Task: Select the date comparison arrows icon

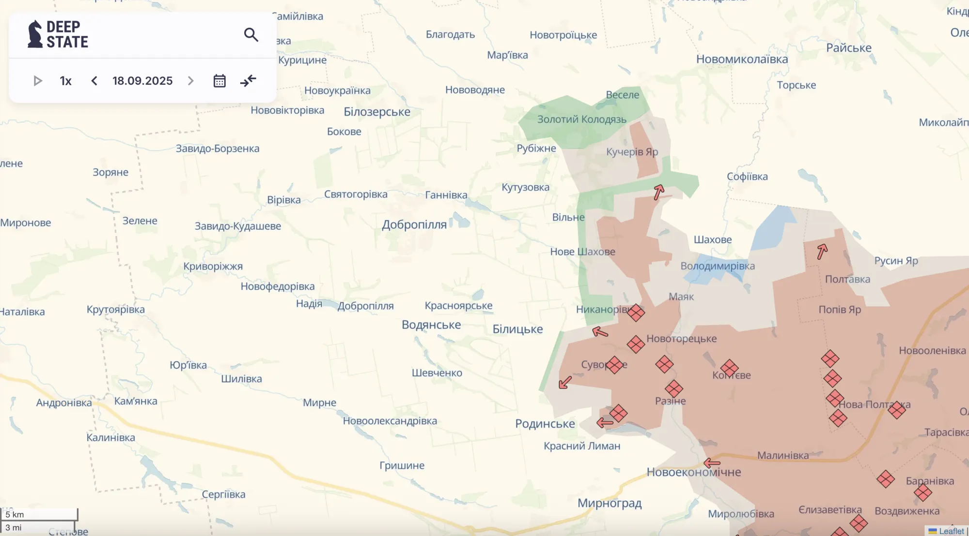Action: [x=248, y=81]
